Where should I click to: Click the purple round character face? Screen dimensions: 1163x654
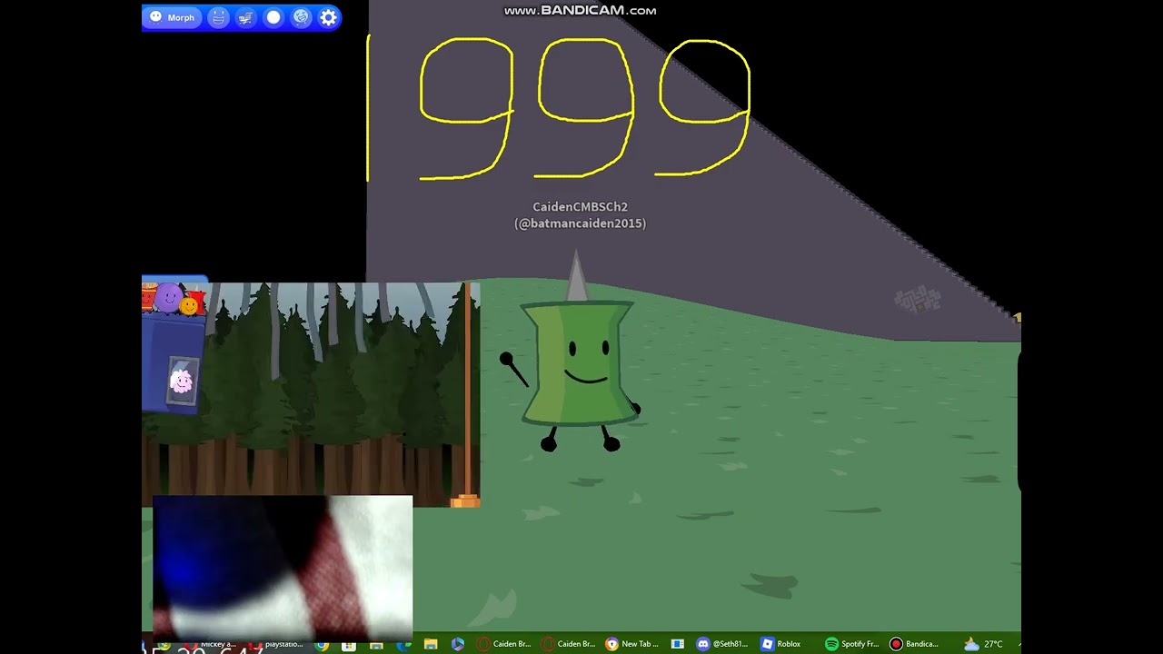click(168, 297)
